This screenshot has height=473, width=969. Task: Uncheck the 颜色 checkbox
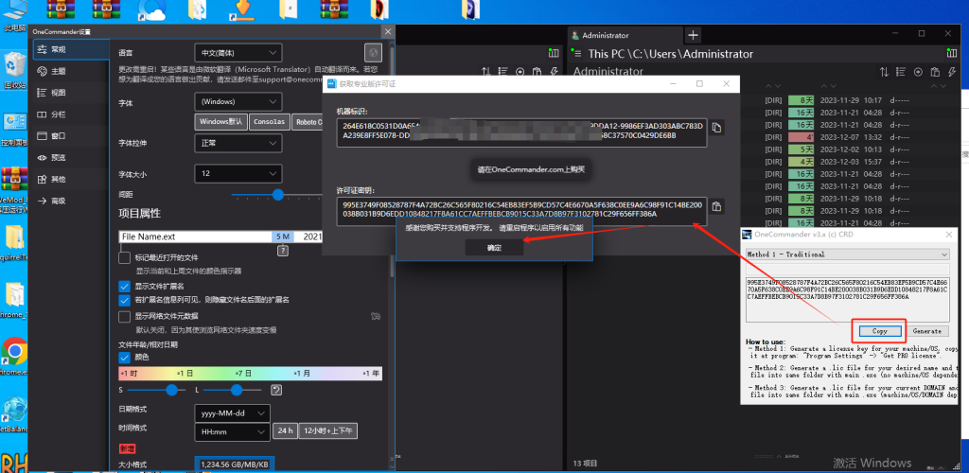point(124,358)
